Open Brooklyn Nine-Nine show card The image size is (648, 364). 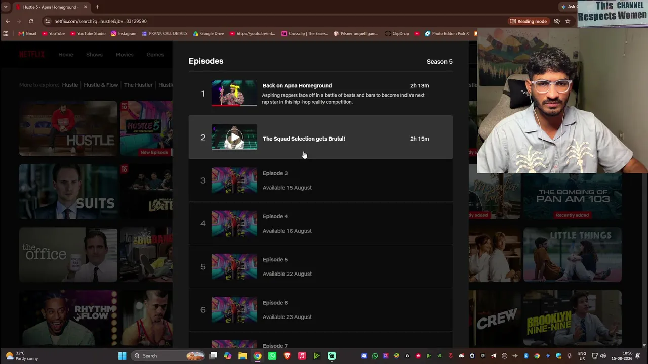pyautogui.click(x=573, y=318)
